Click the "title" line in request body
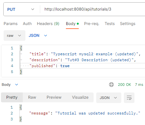The height and width of the screenshot is (125, 145). (x=85, y=54)
